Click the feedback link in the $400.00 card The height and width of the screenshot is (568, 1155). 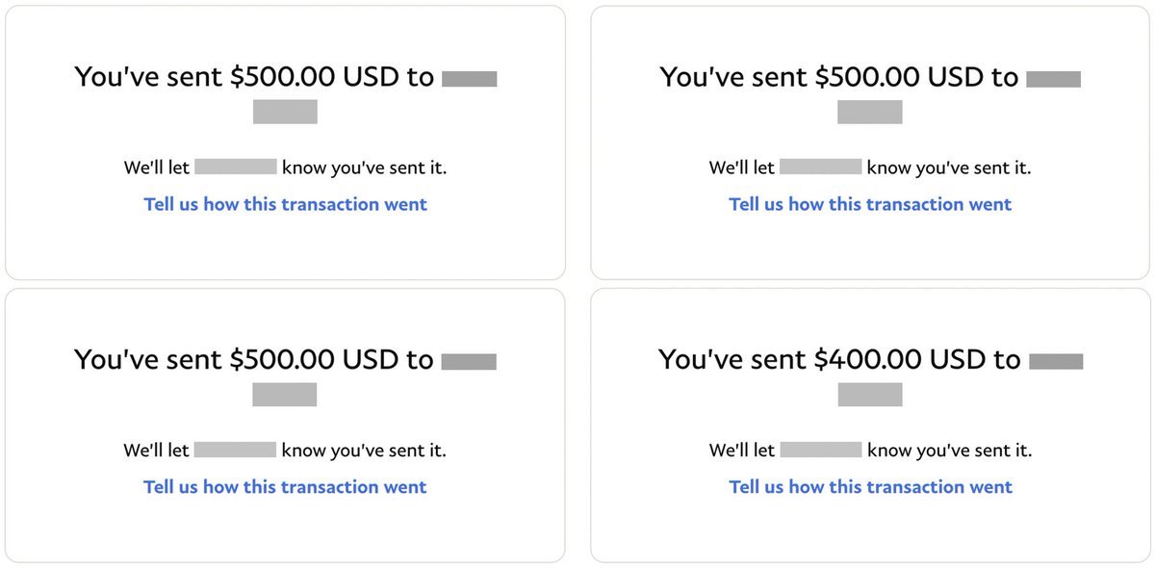[x=871, y=487]
